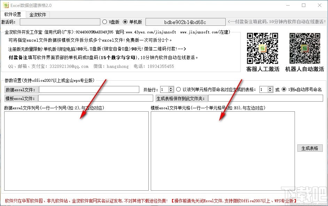Image resolution: width=328 pixels, height=206 pixels.
Task: Choose 以该列单元格内容命名 naming option
Action: pyautogui.click(x=179, y=89)
